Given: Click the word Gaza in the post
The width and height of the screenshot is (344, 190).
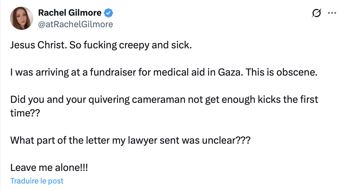Looking at the screenshot, I should pos(230,72).
